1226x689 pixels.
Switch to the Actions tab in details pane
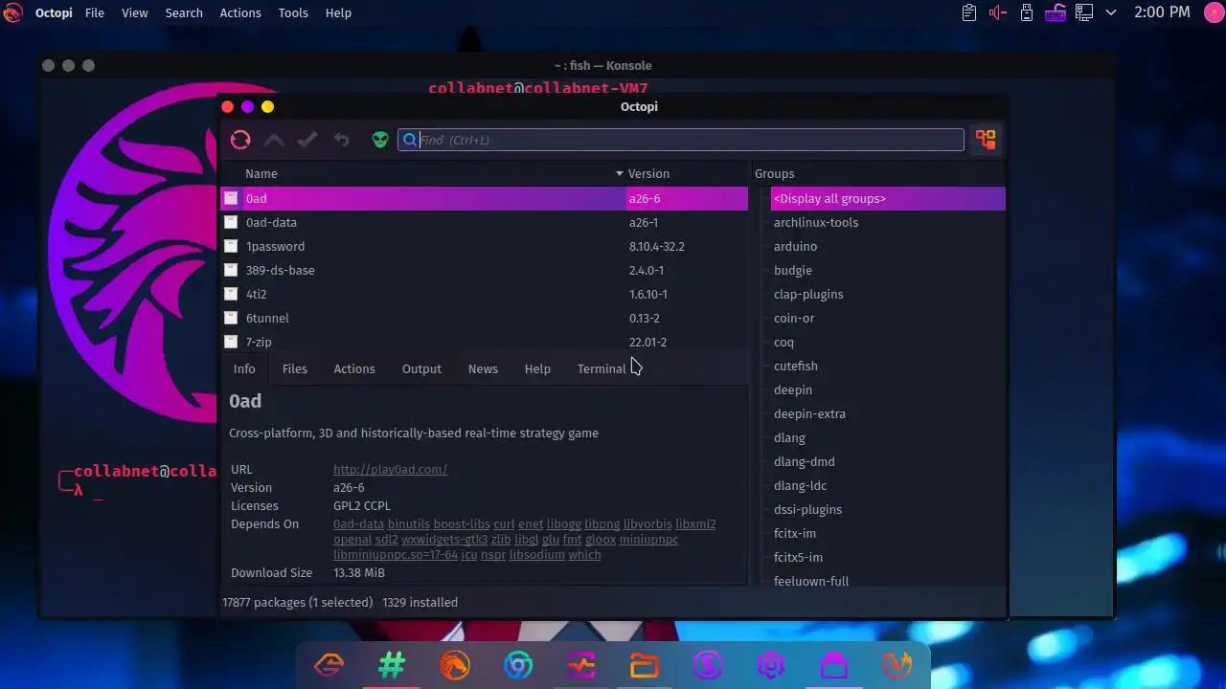(x=354, y=368)
